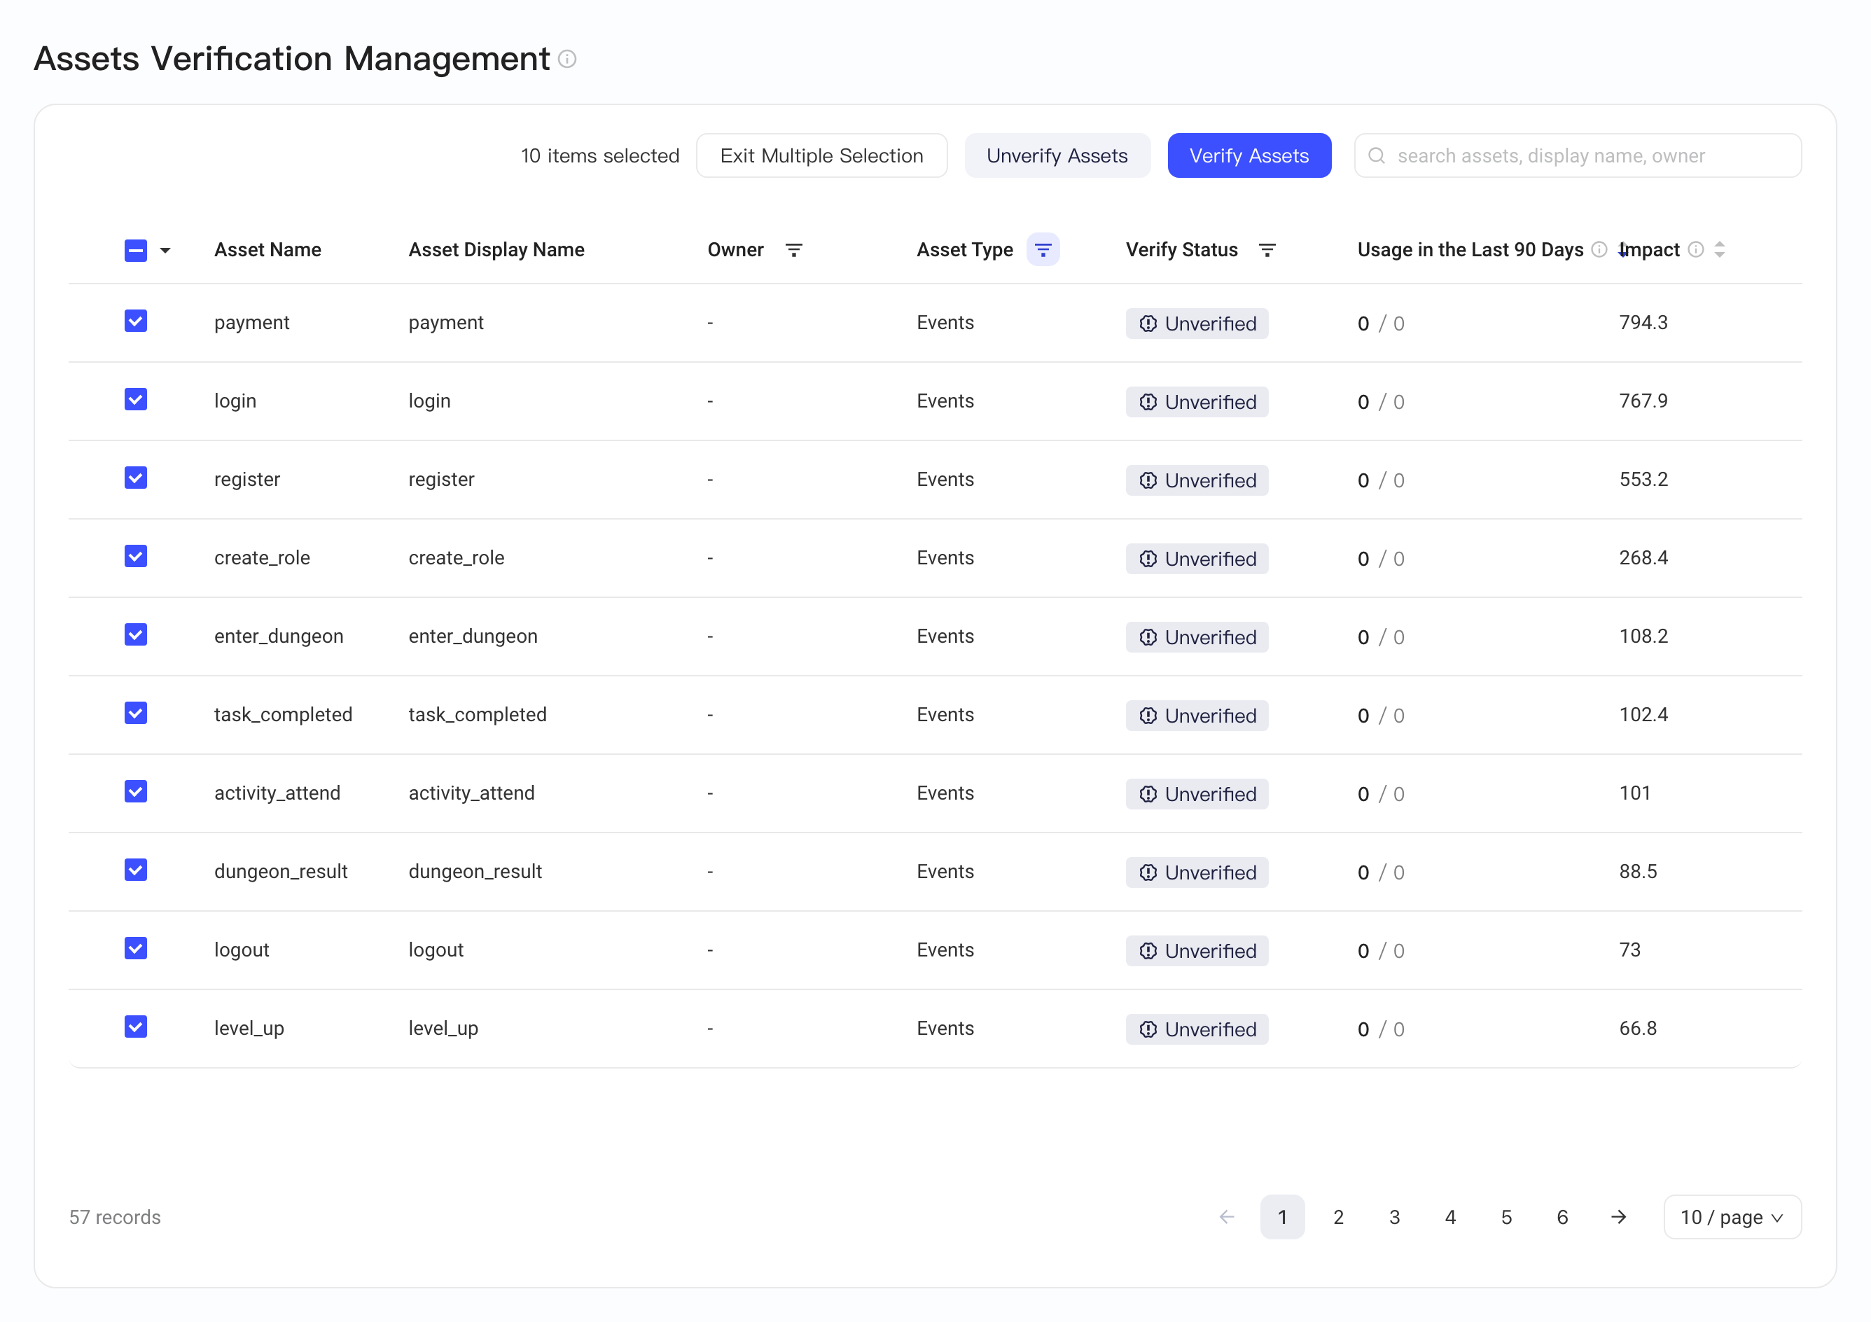The height and width of the screenshot is (1322, 1871).
Task: Uncheck the create_role row checkbox
Action: (x=136, y=556)
